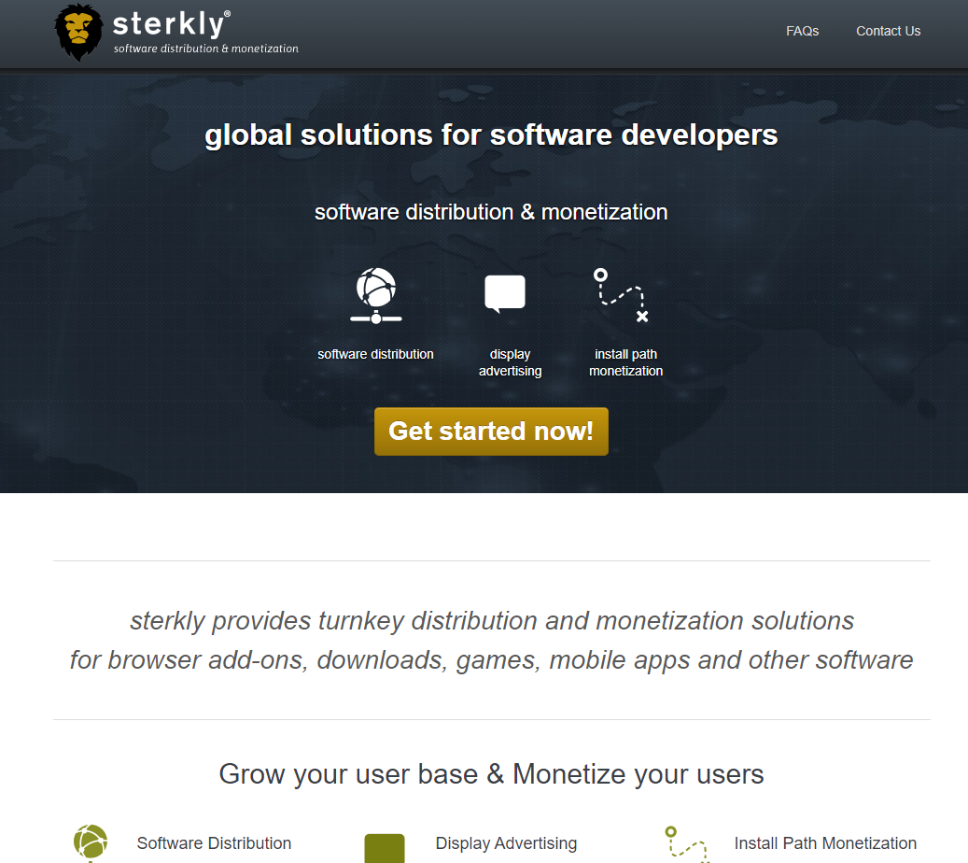Click the 'Grow your user base' heading
The image size is (968, 863).
(491, 773)
